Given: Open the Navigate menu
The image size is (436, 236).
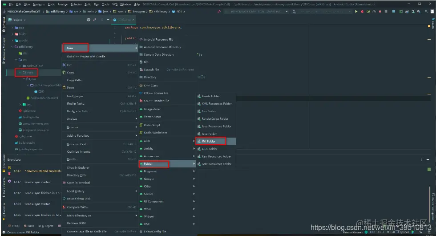Looking at the screenshot, I should [39, 4].
